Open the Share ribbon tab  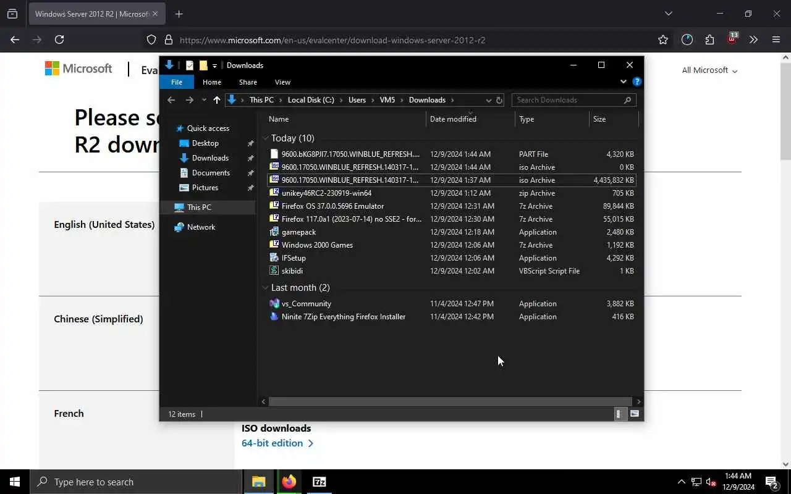[248, 82]
